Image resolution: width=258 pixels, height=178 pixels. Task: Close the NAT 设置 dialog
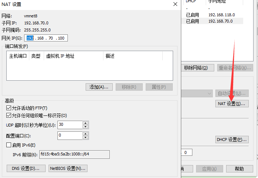(175, 4)
